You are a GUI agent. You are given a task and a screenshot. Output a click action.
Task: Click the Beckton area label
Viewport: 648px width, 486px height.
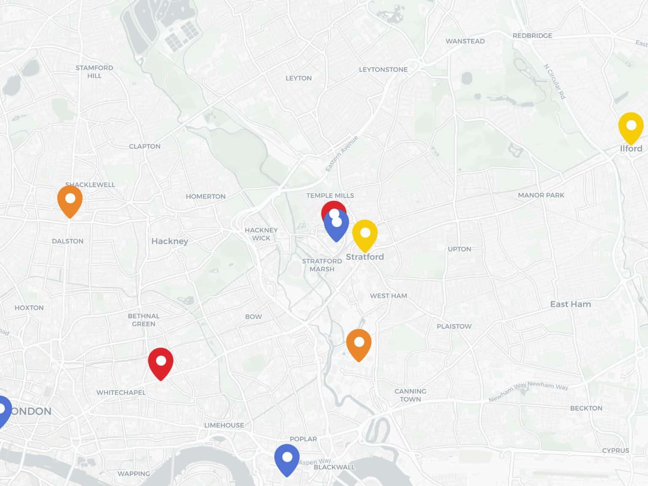point(586,408)
